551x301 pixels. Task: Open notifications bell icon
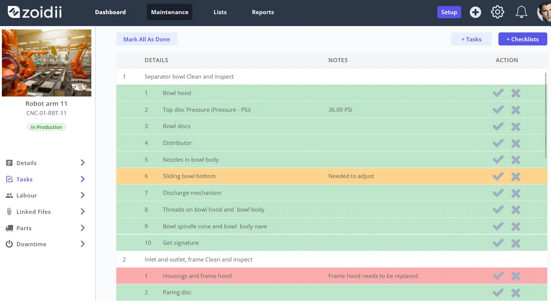click(x=521, y=12)
